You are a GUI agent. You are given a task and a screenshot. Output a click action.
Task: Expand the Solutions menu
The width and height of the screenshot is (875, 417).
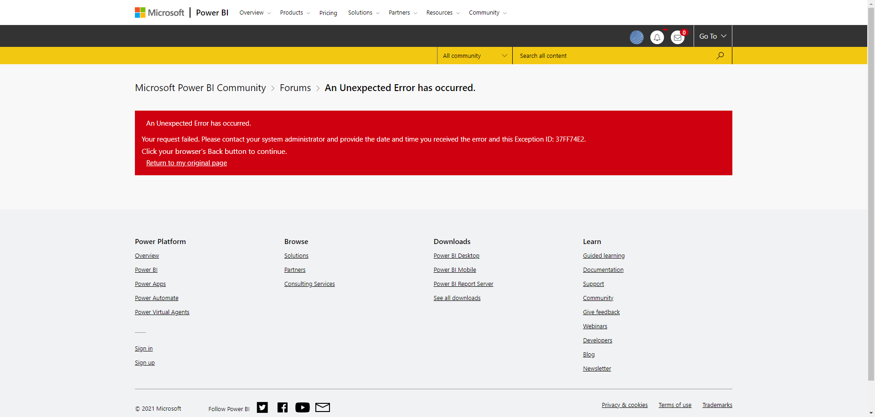[364, 13]
